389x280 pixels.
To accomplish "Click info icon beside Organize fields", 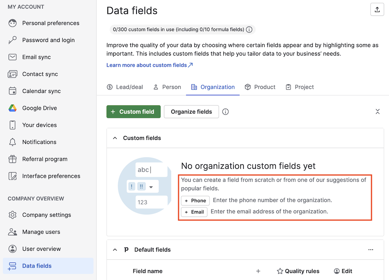I will pyautogui.click(x=225, y=112).
